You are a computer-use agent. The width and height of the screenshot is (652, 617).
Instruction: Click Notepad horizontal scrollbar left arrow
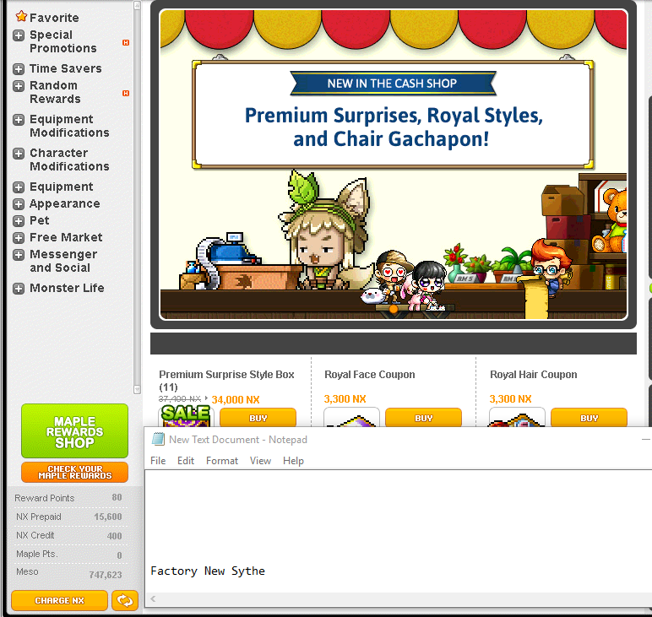pos(153,598)
